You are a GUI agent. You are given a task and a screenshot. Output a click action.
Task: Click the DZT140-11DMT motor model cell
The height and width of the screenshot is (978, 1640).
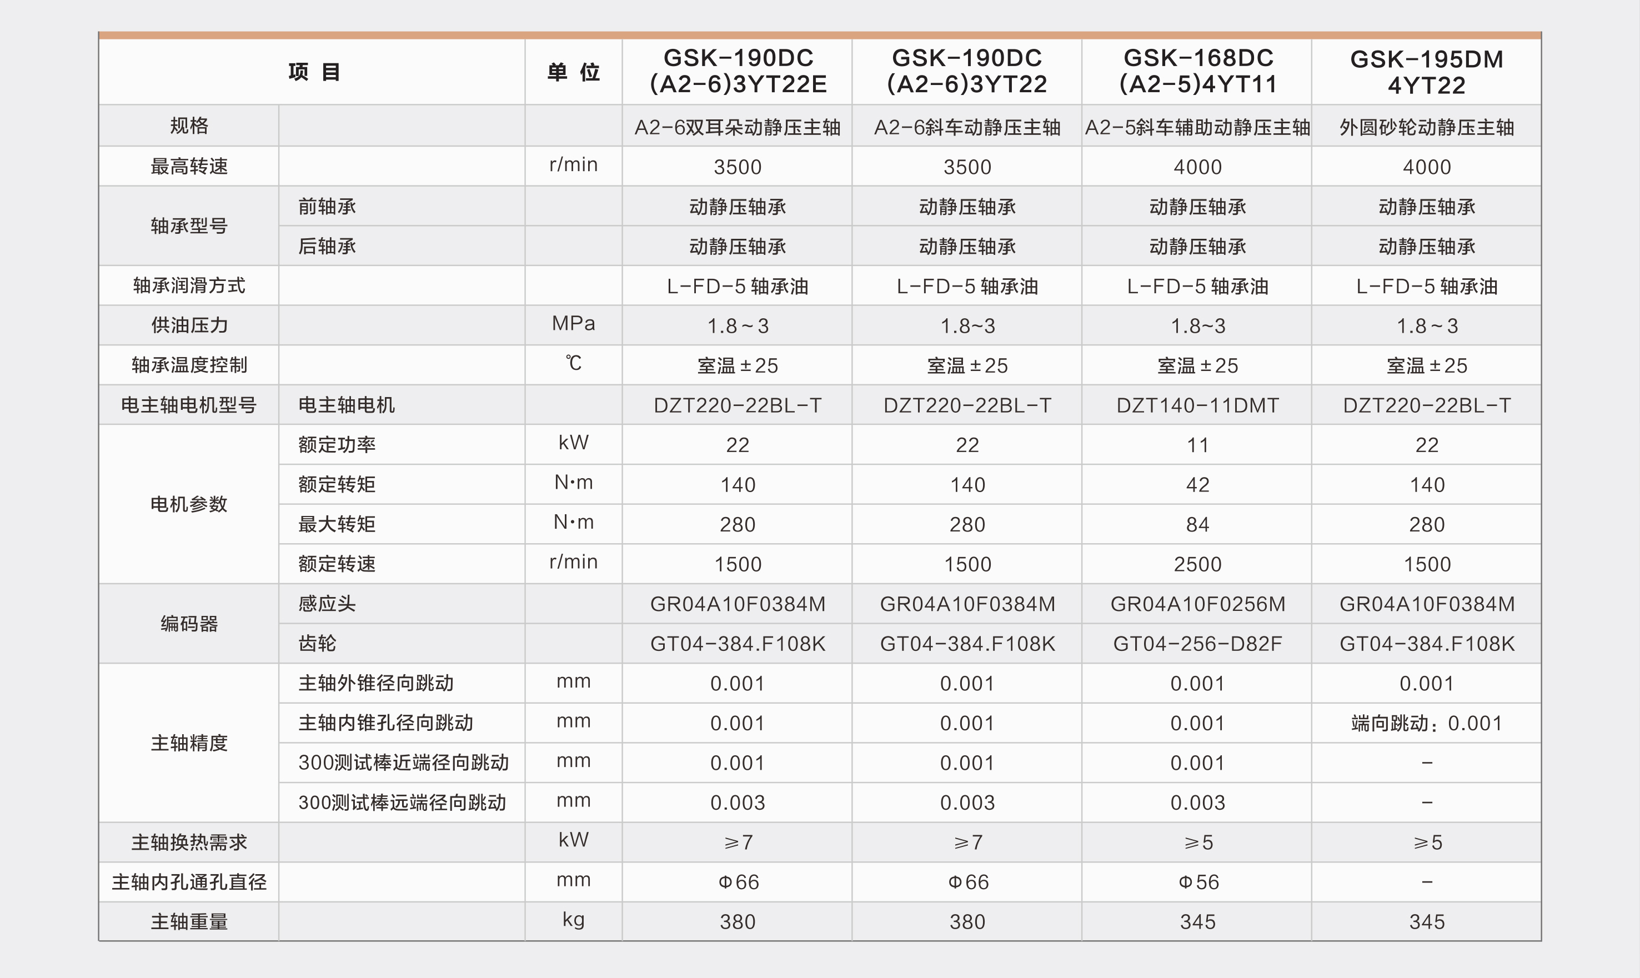(1197, 405)
